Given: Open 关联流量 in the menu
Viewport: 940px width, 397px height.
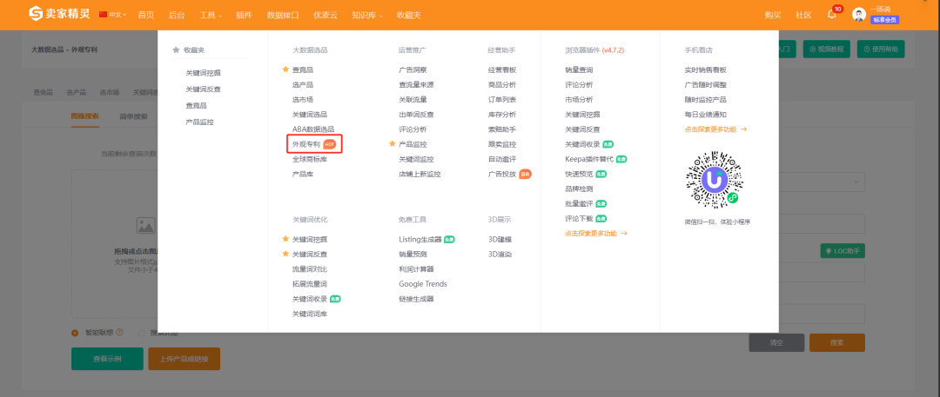Looking at the screenshot, I should [413, 99].
